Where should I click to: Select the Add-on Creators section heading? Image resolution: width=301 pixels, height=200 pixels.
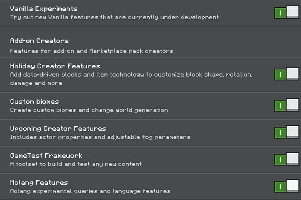click(x=39, y=41)
